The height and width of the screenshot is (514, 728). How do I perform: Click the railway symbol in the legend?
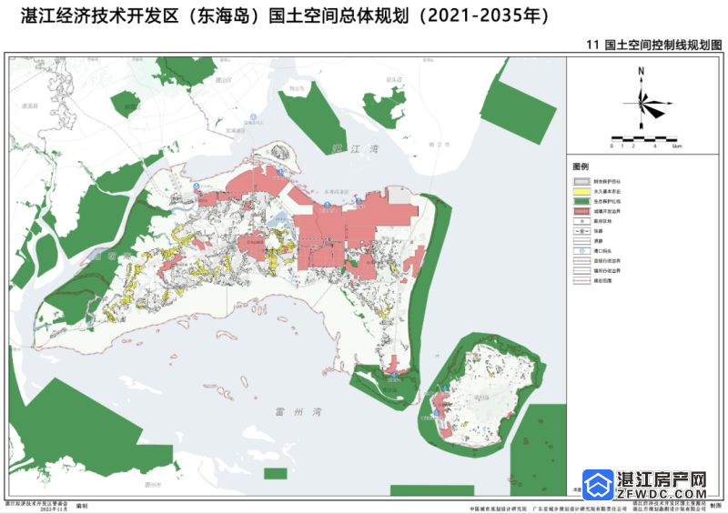tap(582, 231)
